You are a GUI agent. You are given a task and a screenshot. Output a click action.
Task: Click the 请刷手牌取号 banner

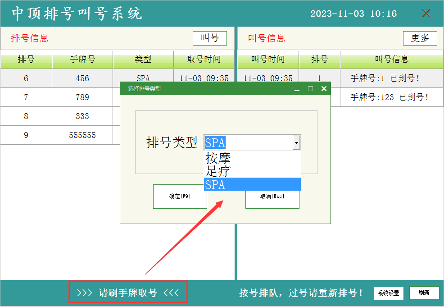click(x=128, y=293)
